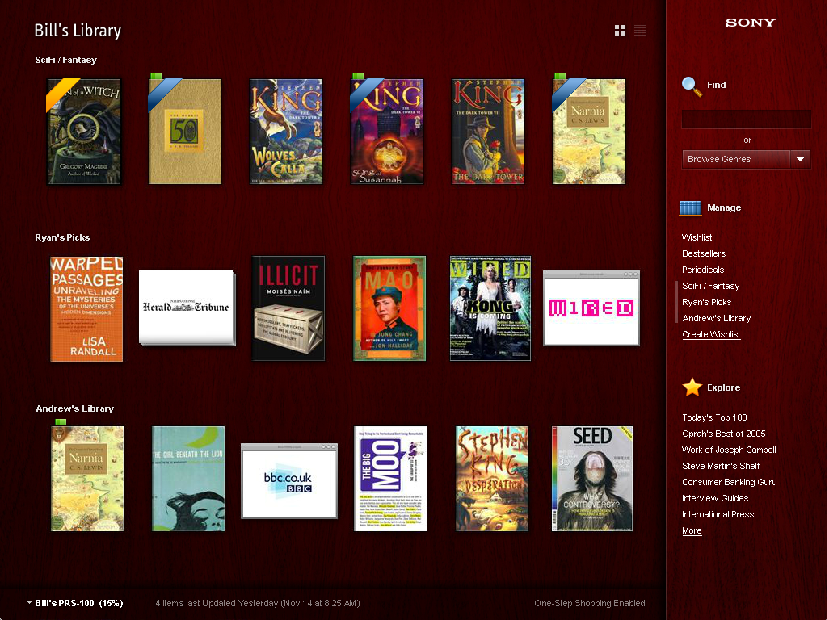
Task: Open the Wolves of the Calla book
Action: [286, 132]
